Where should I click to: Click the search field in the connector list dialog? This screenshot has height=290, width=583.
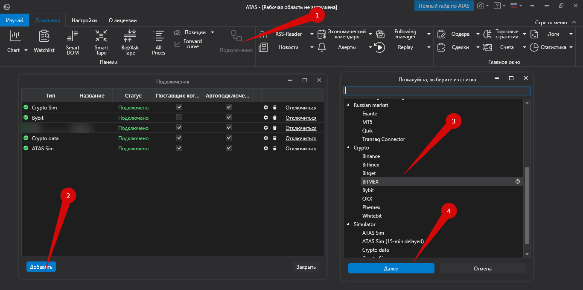pyautogui.click(x=437, y=91)
